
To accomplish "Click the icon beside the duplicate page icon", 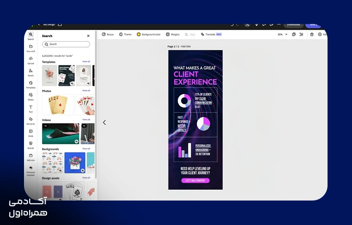I will point(301,34).
